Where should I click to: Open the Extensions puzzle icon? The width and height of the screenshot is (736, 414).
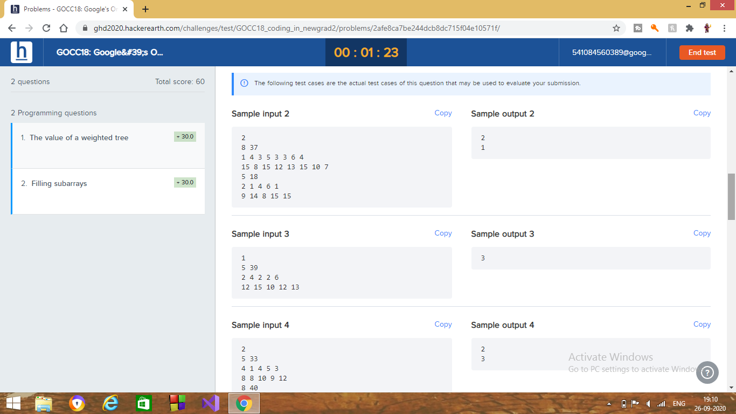(690, 28)
